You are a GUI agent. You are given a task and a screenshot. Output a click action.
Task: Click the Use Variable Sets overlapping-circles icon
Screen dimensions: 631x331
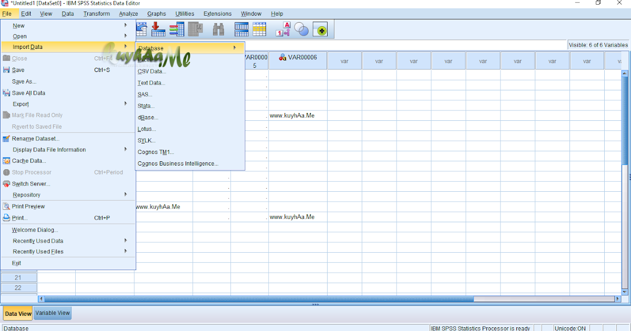(301, 29)
